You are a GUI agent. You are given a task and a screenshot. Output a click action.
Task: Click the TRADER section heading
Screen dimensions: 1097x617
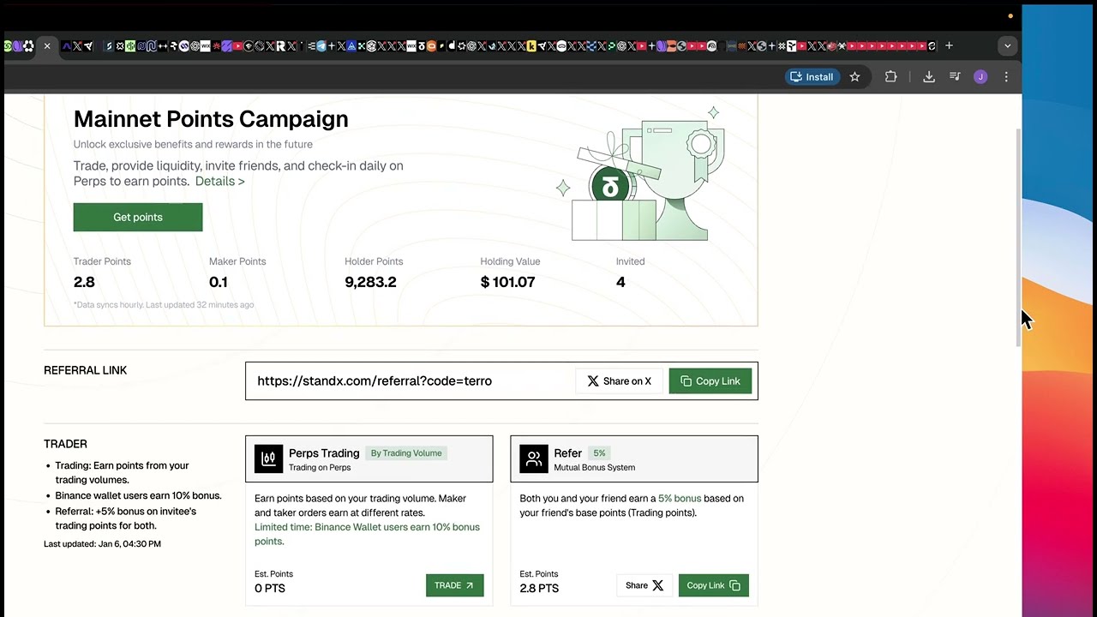coord(65,444)
